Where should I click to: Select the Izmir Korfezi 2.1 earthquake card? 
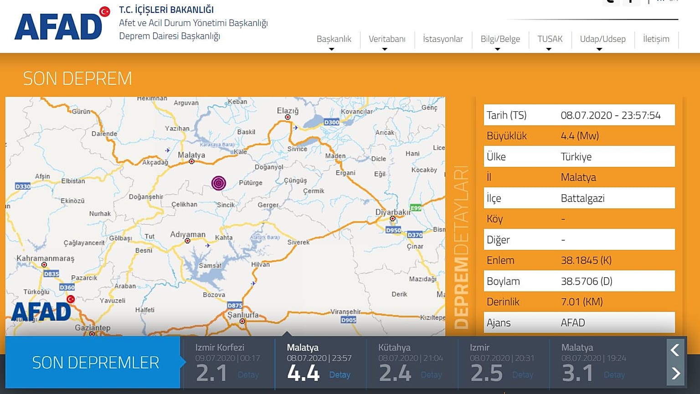click(229, 363)
